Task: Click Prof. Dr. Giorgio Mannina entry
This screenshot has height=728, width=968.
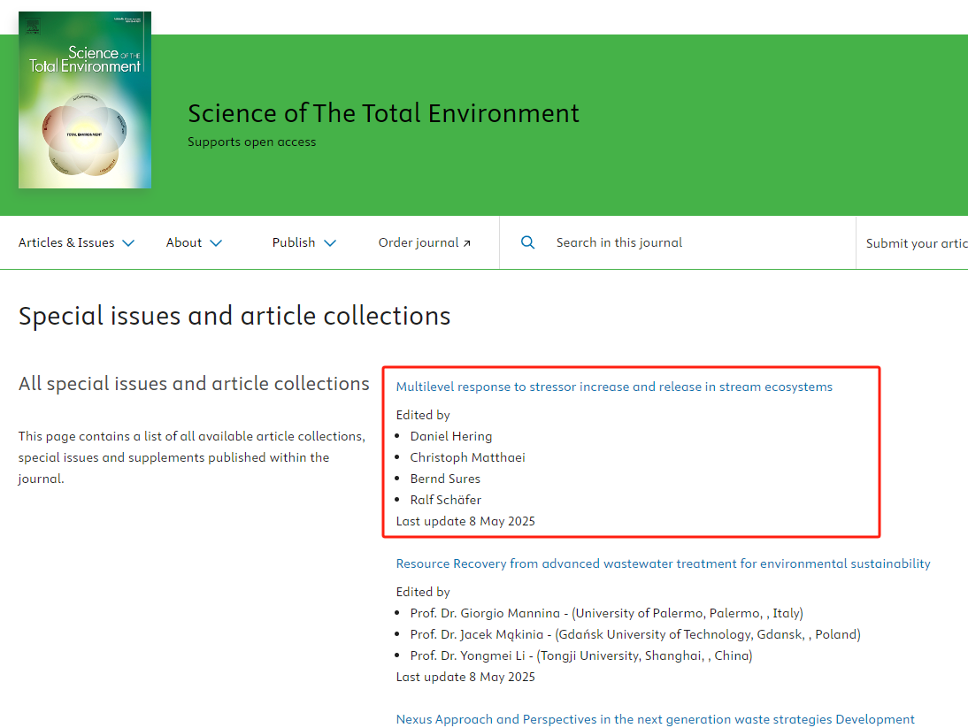Action: [606, 613]
